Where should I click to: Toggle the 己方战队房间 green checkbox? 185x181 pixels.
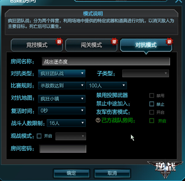[x=152, y=121]
